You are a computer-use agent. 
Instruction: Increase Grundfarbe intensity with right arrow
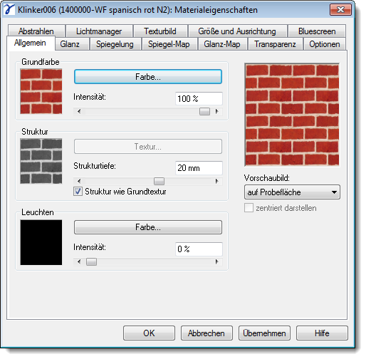pos(217,111)
